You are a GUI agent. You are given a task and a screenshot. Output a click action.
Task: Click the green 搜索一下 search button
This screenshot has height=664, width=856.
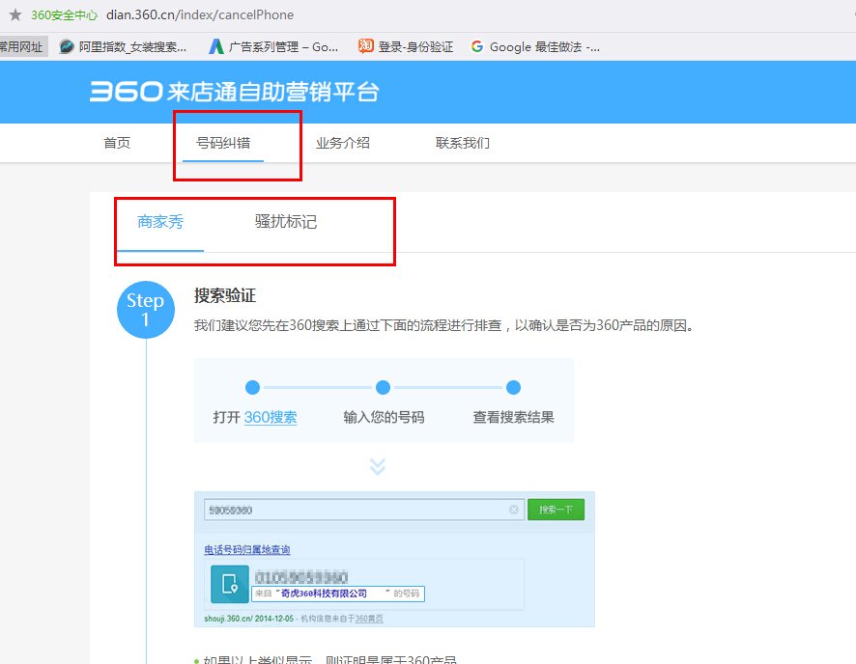tap(556, 509)
